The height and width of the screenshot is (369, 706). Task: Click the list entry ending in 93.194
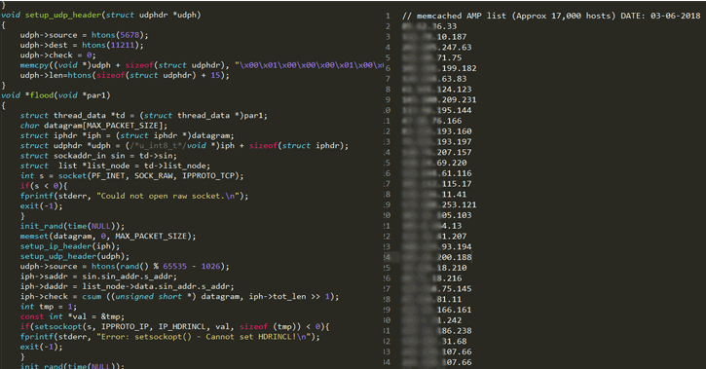(x=437, y=246)
